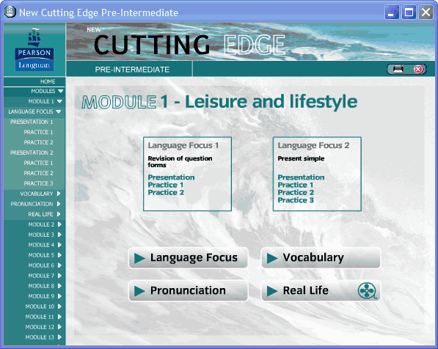This screenshot has height=349, width=438.
Task: Click the play arrow on Real Life button
Action: pyautogui.click(x=271, y=291)
